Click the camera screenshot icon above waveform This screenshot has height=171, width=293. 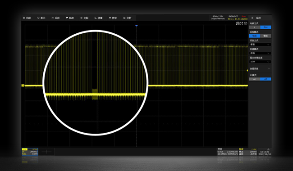238,23
